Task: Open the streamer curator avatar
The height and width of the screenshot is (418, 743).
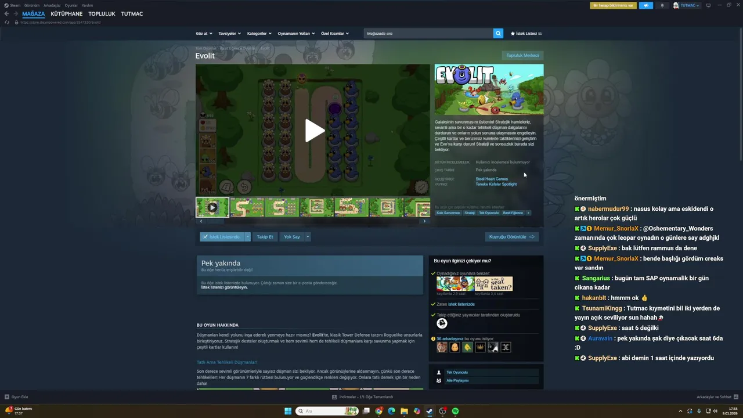Action: click(442, 323)
